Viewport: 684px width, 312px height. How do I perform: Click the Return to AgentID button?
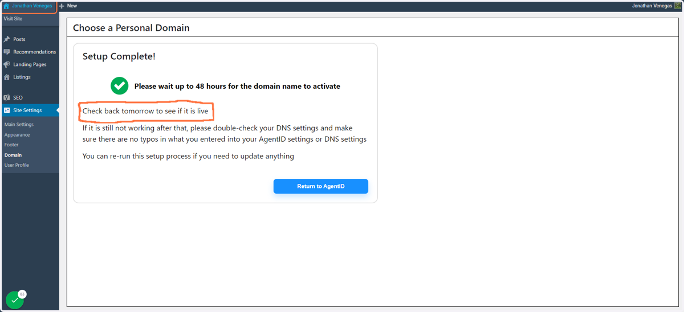[321, 186]
